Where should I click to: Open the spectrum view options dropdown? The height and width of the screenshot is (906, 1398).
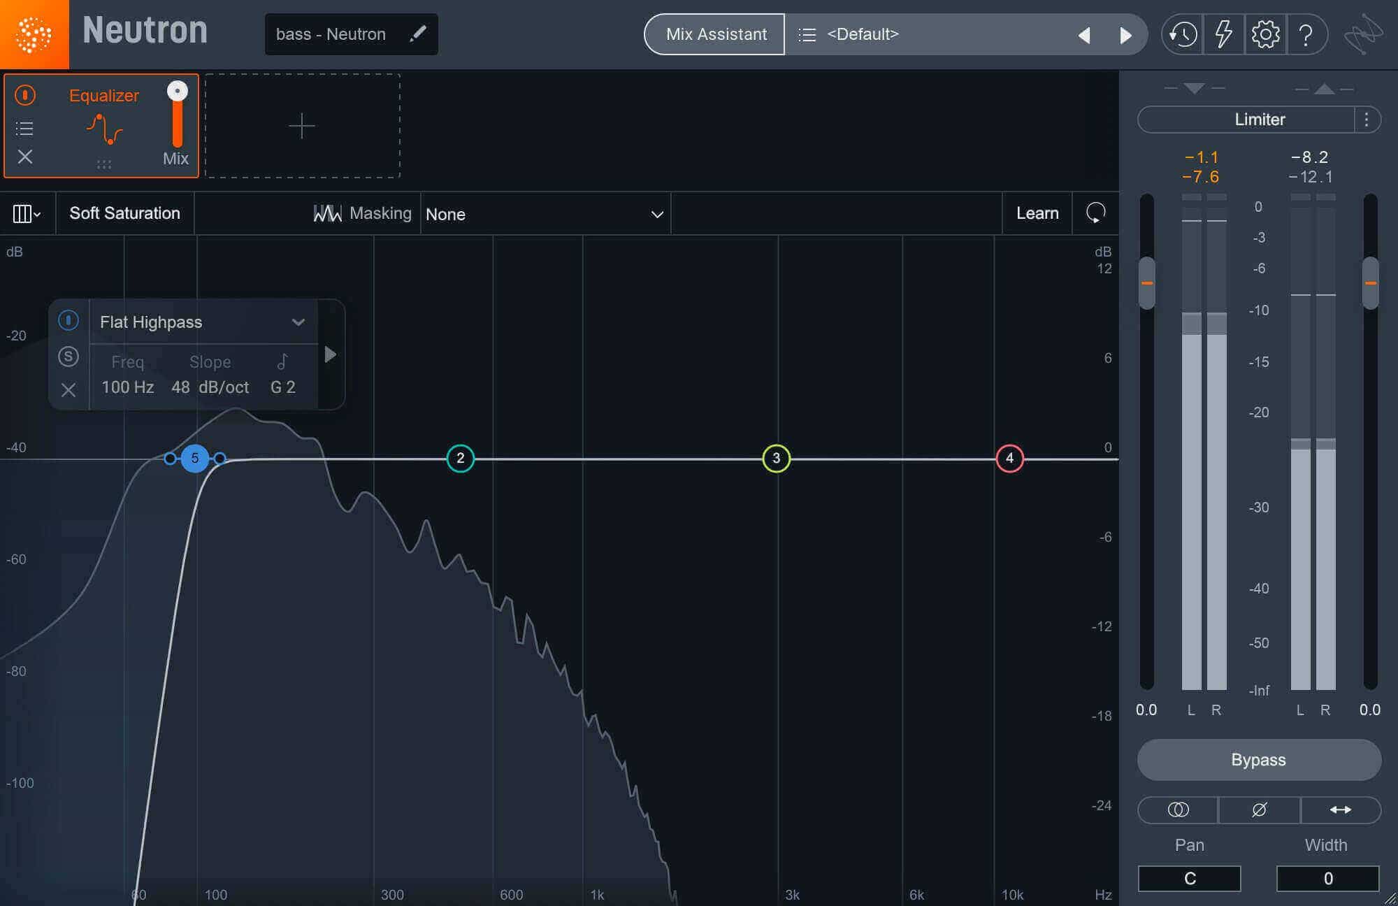(27, 214)
